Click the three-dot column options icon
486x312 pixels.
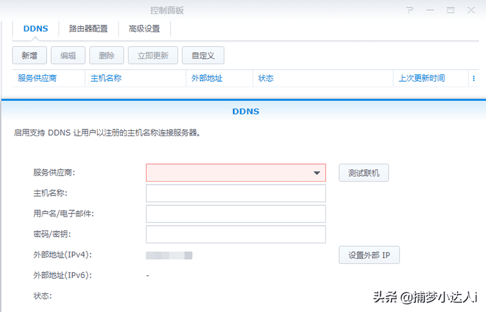pos(475,78)
